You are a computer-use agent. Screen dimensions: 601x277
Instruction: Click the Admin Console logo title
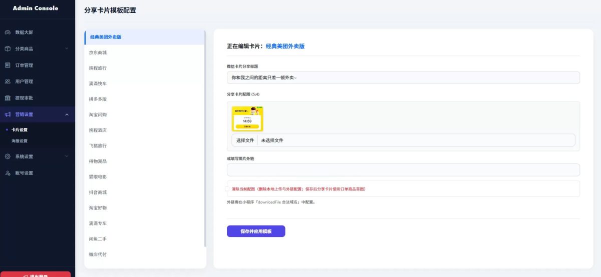click(36, 8)
